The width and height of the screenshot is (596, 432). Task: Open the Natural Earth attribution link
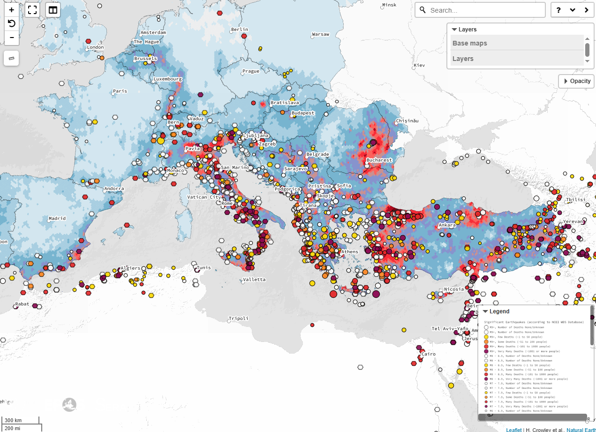(581, 430)
